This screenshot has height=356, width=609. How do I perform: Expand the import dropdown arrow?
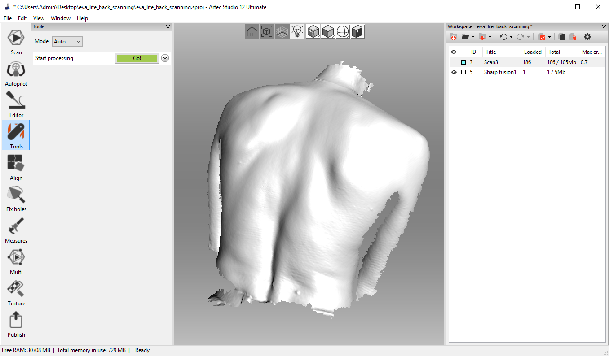click(490, 37)
